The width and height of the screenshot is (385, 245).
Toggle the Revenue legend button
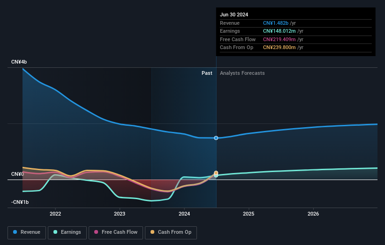coord(27,232)
